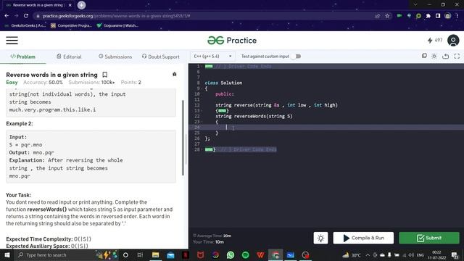The width and height of the screenshot is (464, 261).
Task: Click into the editor at line 24
Action: (326, 128)
